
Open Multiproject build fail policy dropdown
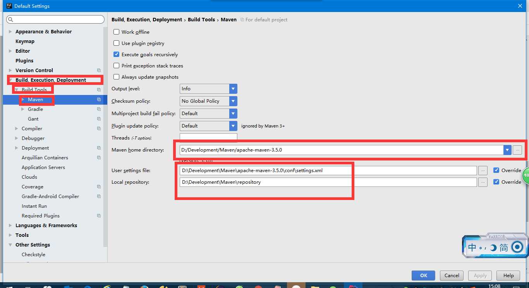(233, 114)
